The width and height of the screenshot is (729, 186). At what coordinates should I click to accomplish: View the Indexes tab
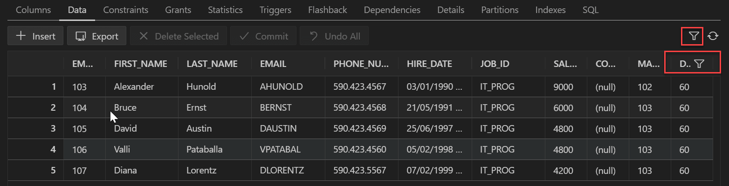pos(550,10)
